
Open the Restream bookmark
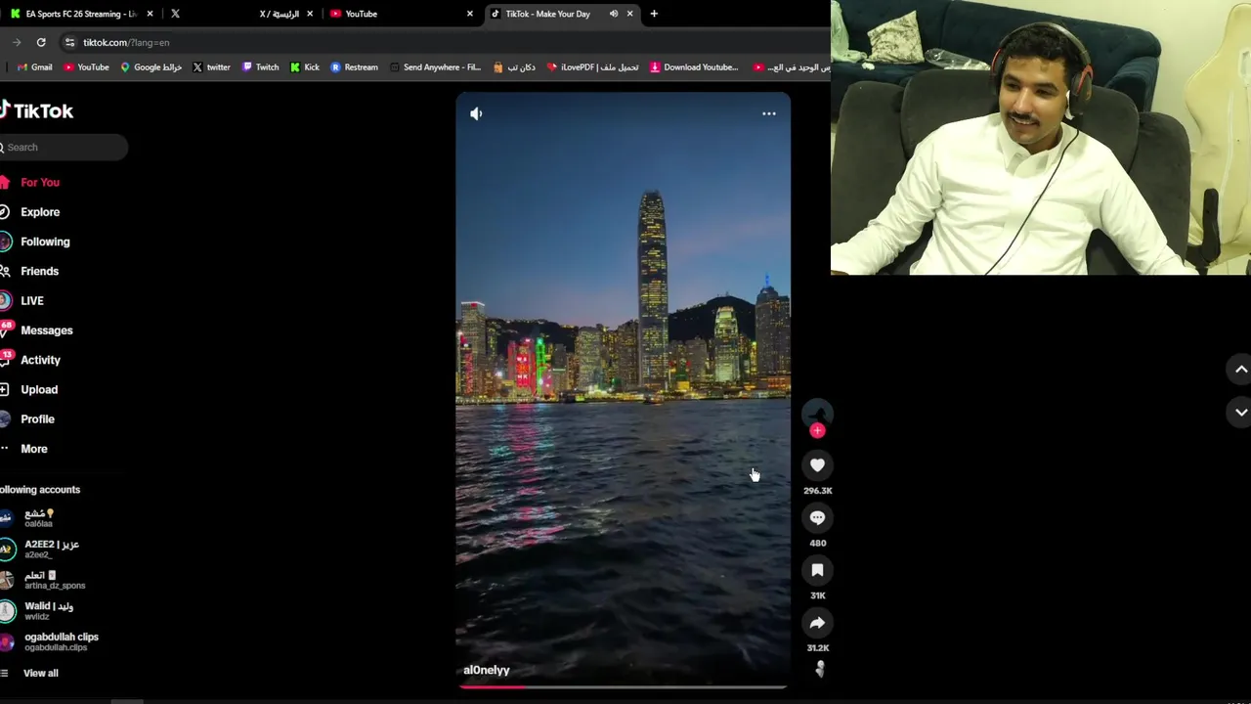[354, 67]
